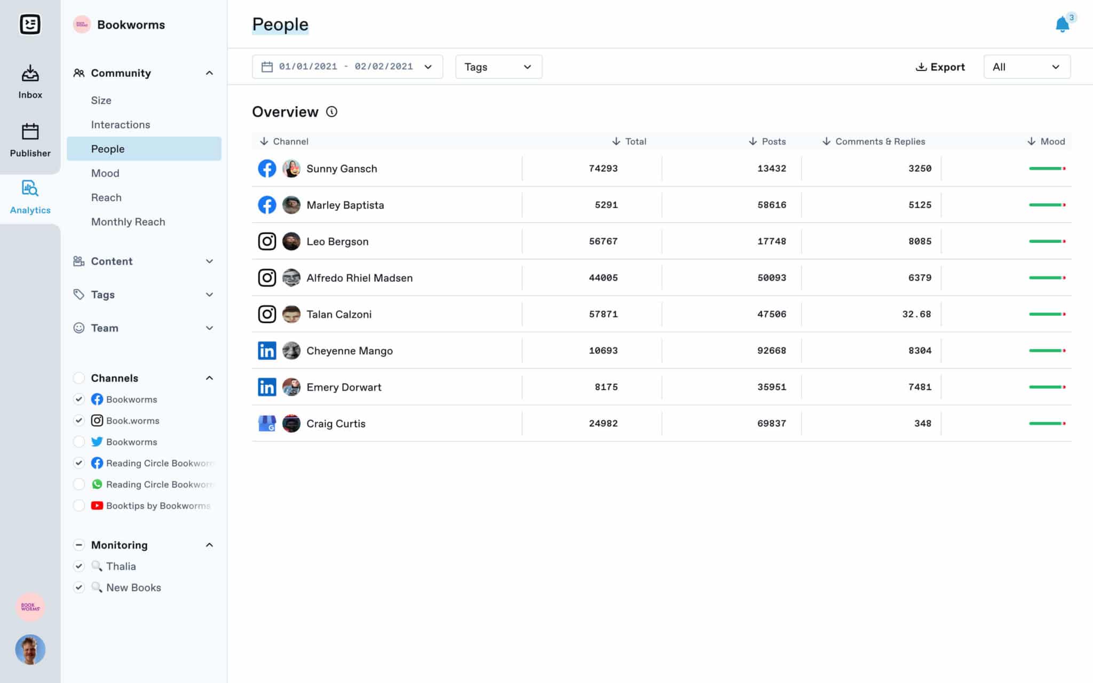
Task: Select the People menu item
Action: (144, 149)
